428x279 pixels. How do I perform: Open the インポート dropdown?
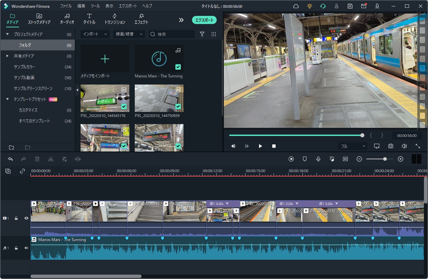tap(95, 34)
